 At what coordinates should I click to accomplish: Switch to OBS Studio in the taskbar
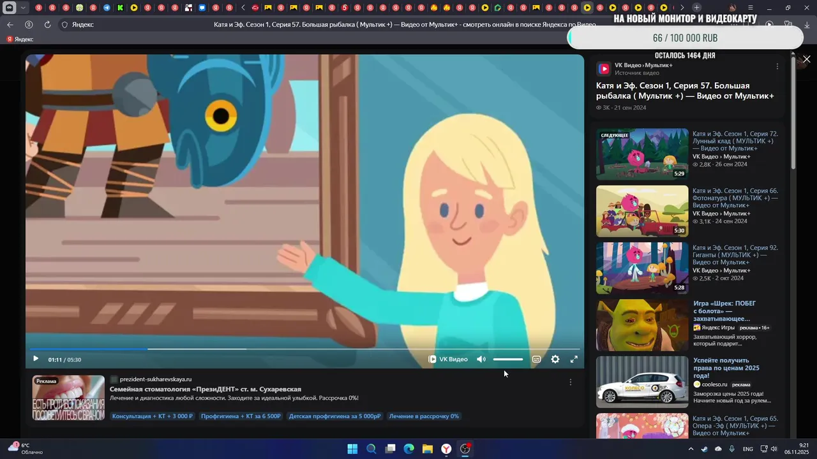465,449
